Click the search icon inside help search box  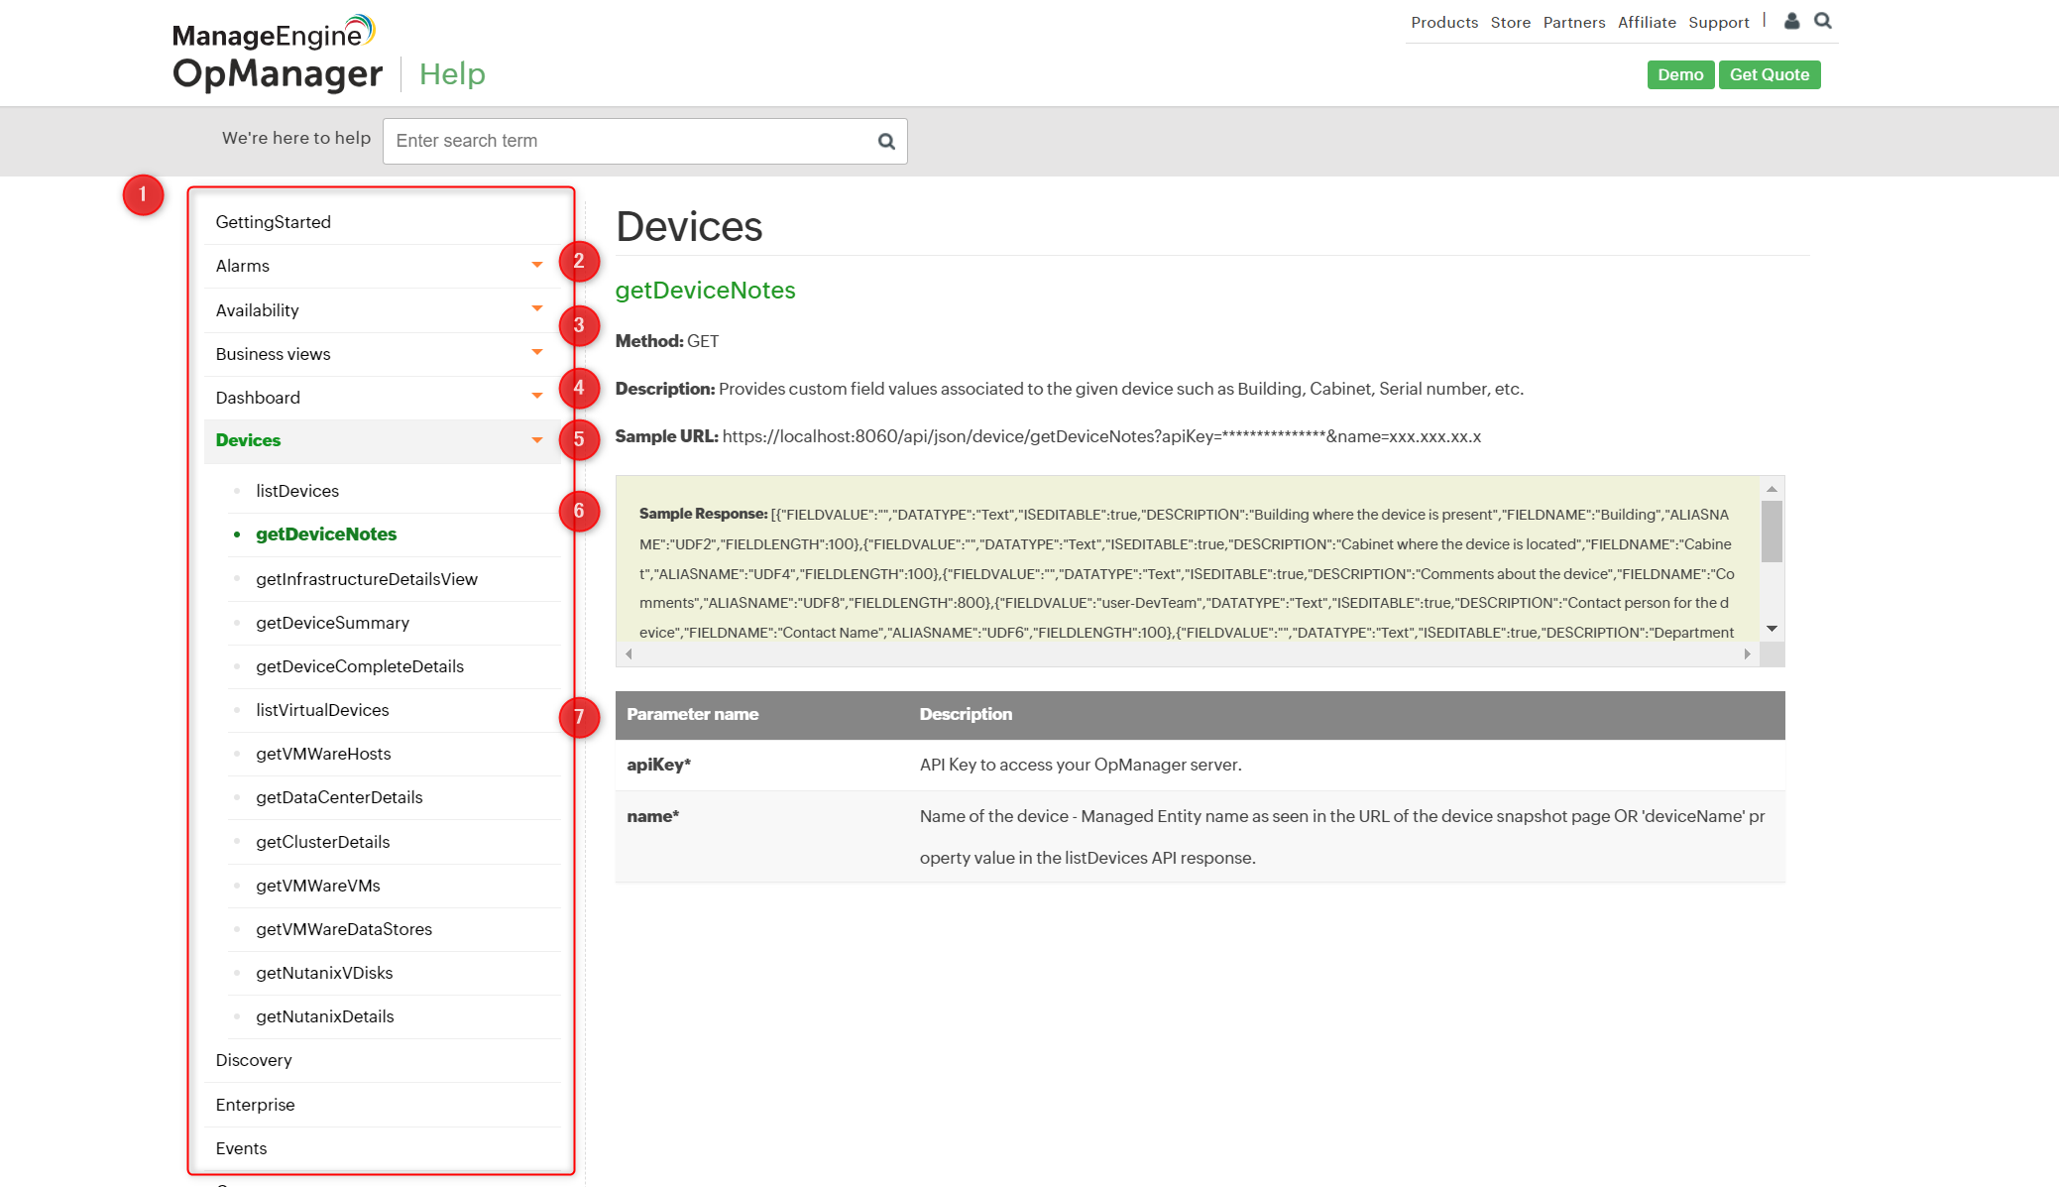pos(886,142)
